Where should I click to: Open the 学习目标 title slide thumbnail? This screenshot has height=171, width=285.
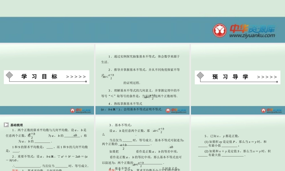[47, 80]
